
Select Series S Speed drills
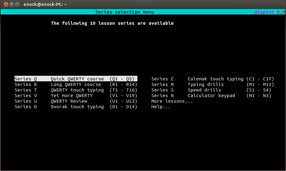[211, 90]
